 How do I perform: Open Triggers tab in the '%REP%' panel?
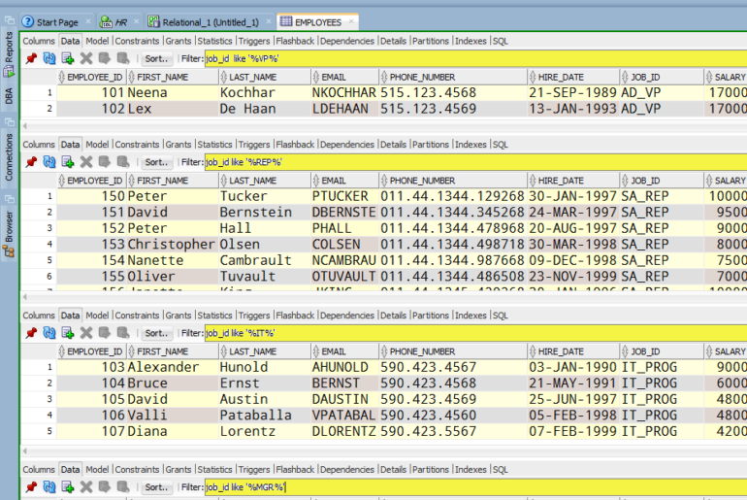pos(254,145)
